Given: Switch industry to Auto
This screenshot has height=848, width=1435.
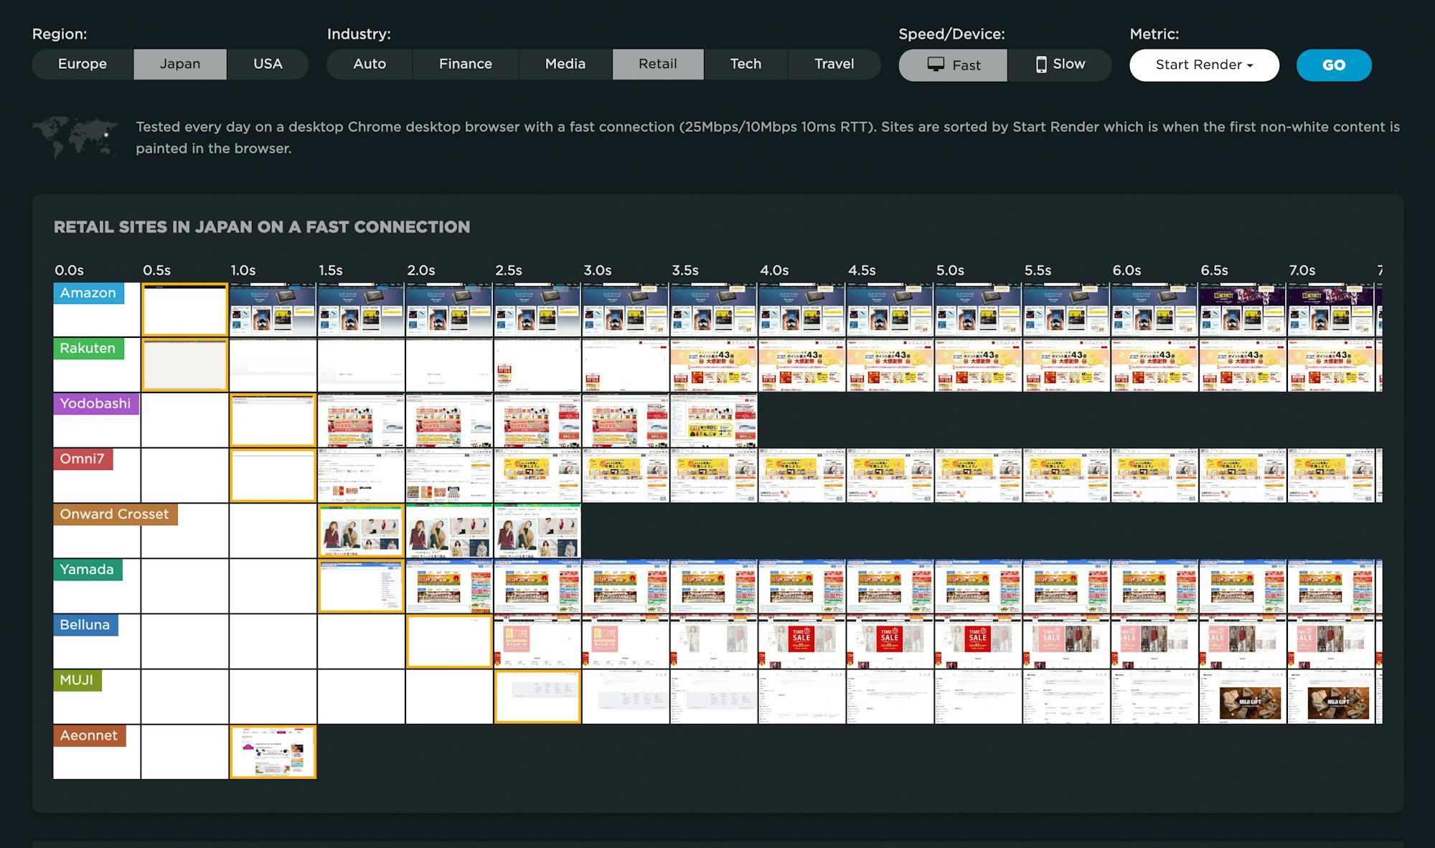Looking at the screenshot, I should tap(370, 64).
